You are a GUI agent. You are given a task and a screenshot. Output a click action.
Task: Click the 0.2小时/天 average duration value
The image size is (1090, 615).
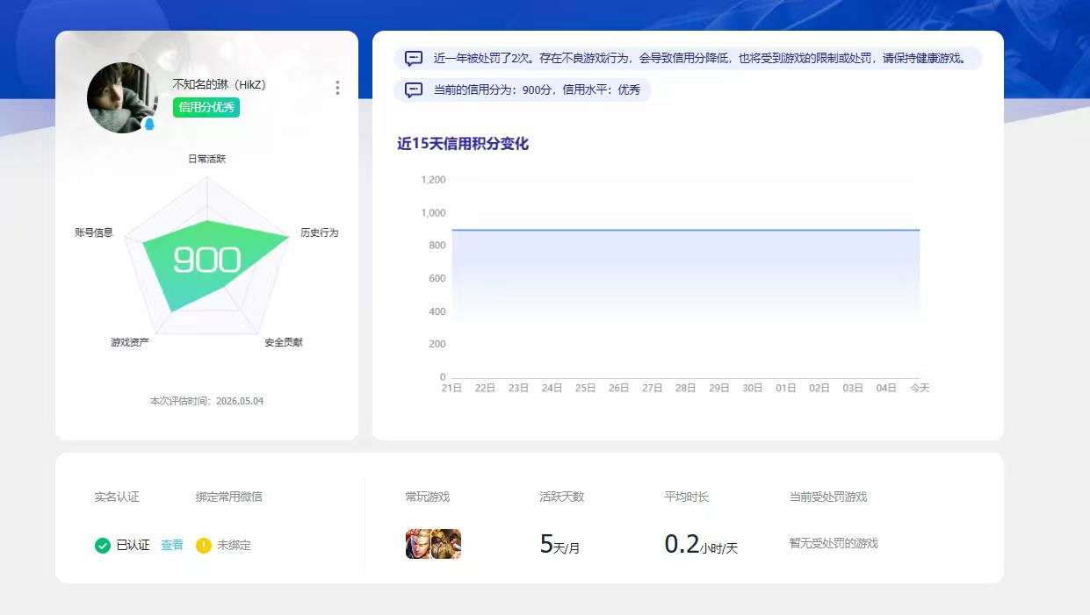(x=701, y=545)
